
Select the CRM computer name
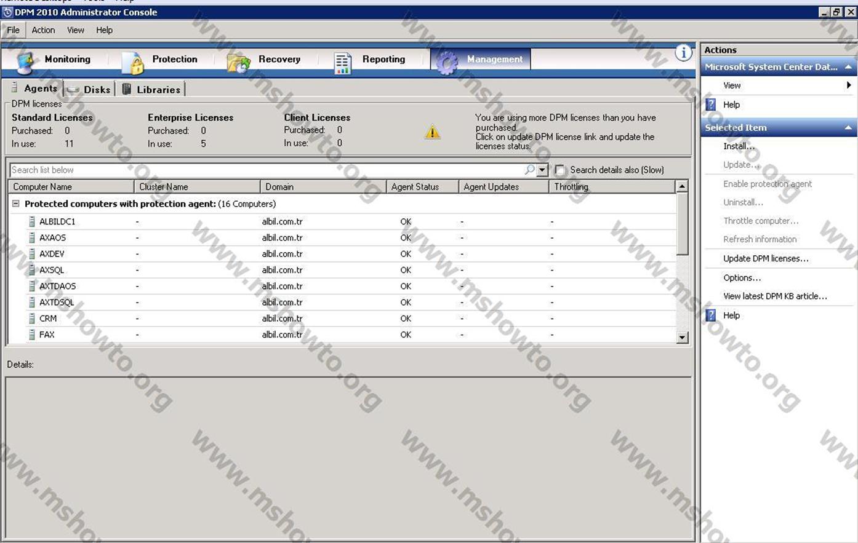tap(48, 319)
